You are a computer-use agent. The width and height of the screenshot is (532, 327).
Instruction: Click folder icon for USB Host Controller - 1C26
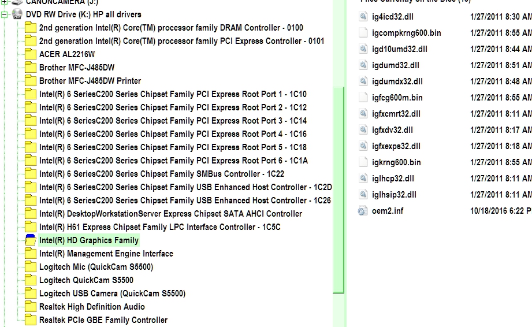(30, 200)
